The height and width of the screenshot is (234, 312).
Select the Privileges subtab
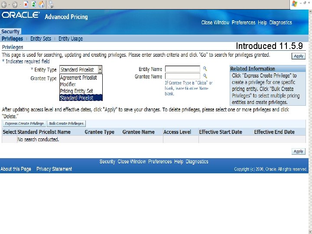[x=12, y=39]
